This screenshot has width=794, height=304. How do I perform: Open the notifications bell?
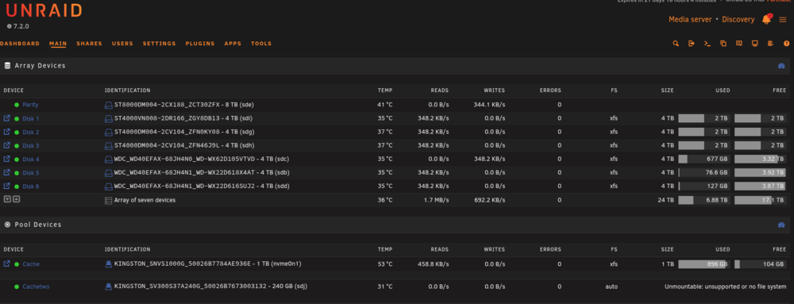tap(766, 19)
